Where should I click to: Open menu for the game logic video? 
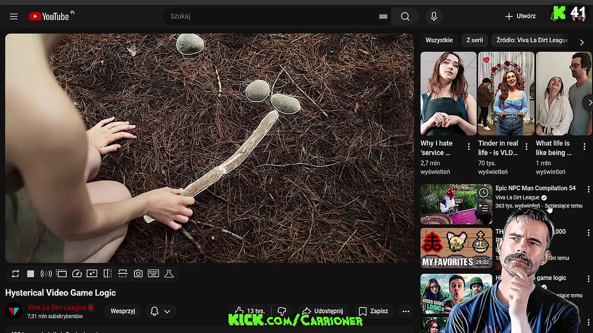click(588, 279)
